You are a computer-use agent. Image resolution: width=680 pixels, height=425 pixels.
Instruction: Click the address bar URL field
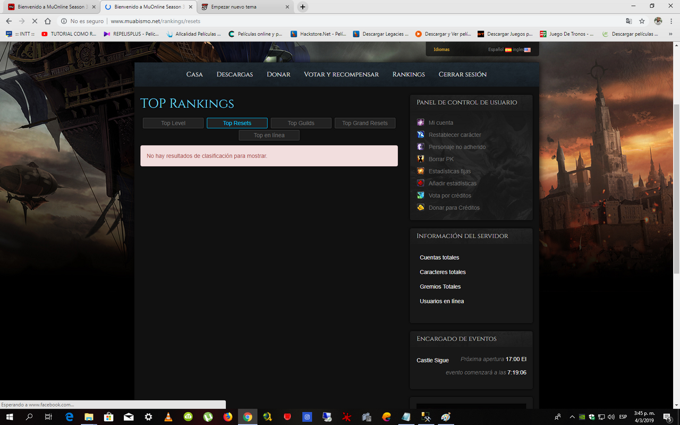340,21
